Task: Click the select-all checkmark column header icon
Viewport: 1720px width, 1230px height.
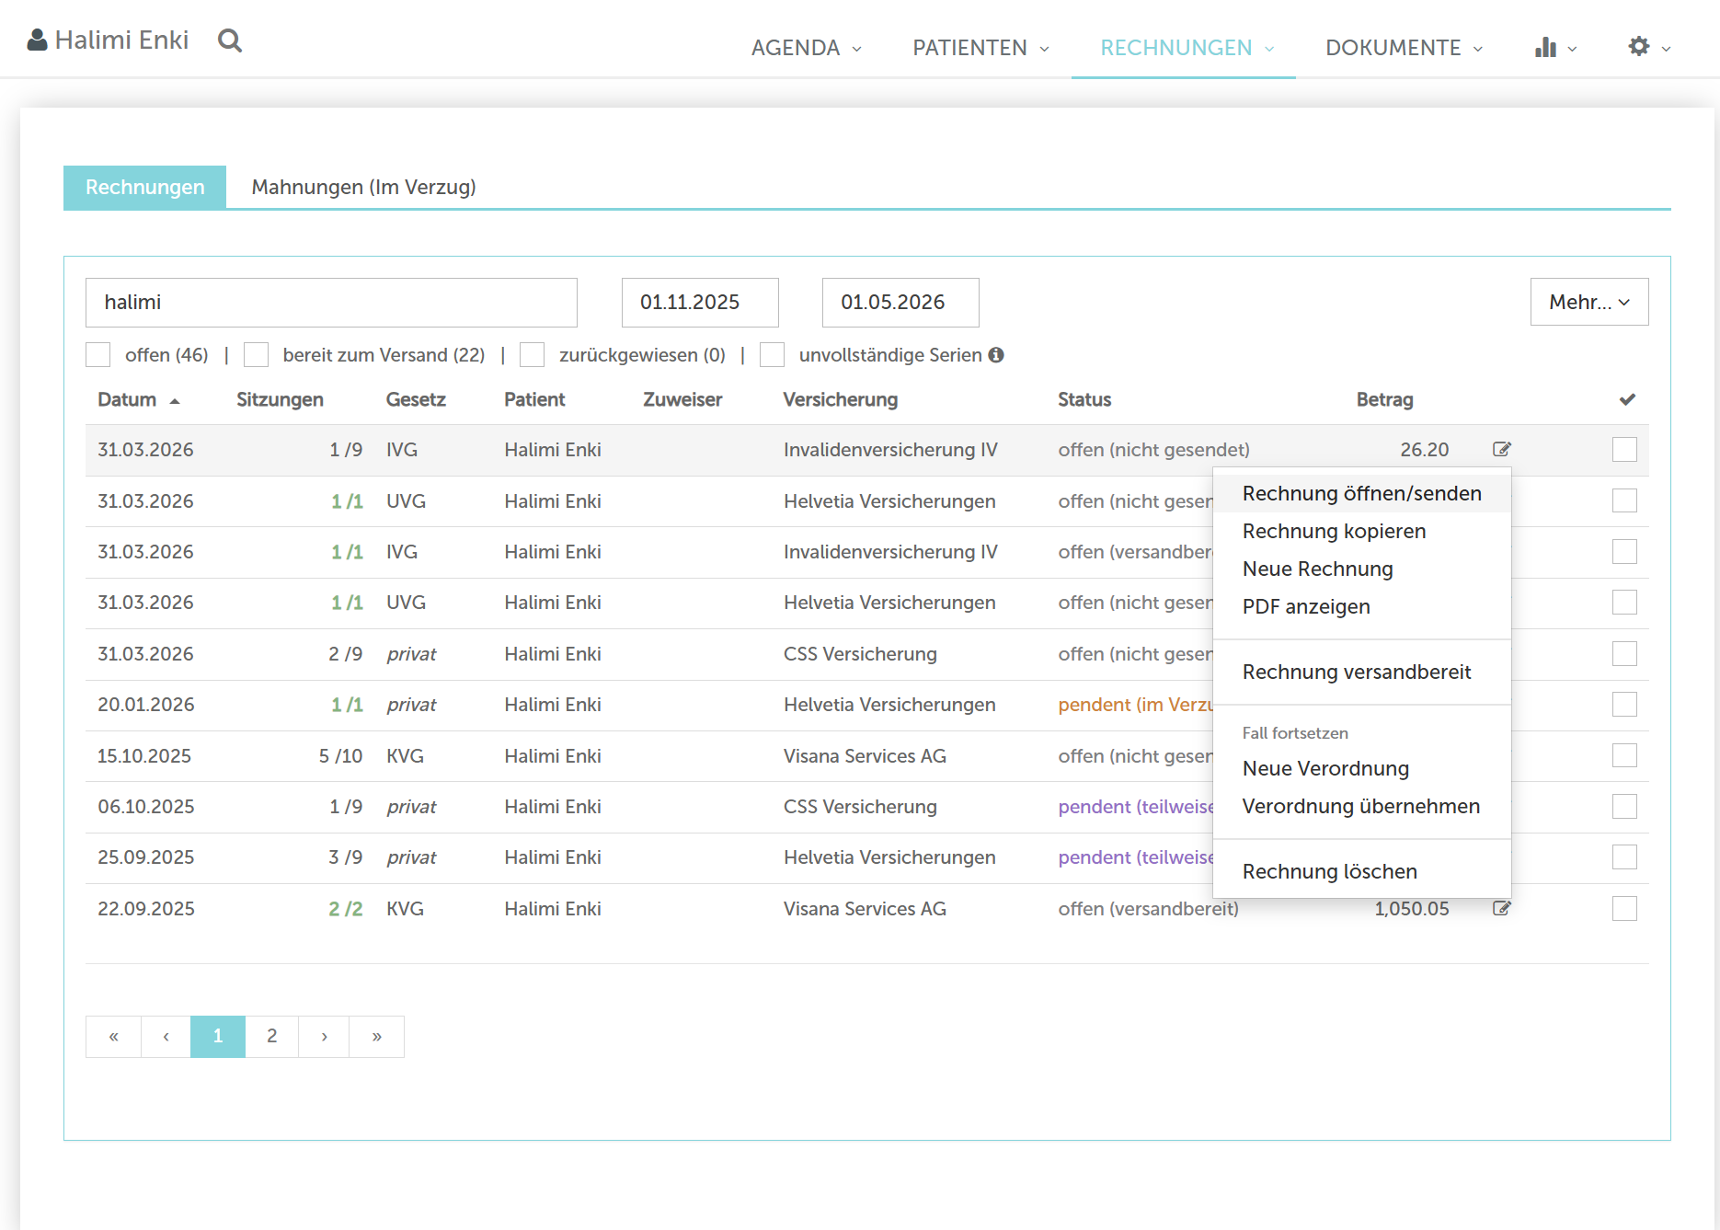Action: (1626, 399)
